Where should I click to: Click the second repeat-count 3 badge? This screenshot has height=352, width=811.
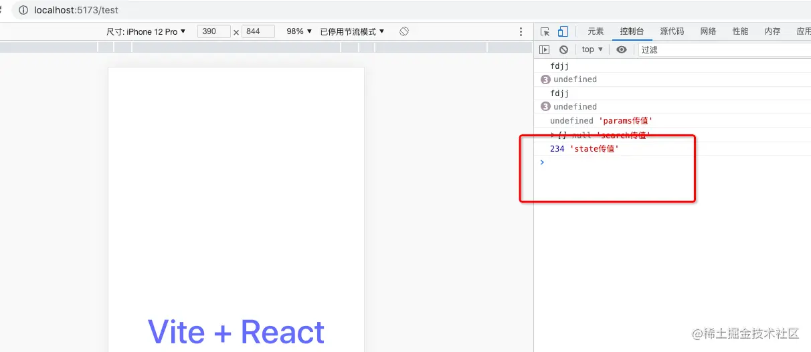tap(545, 107)
